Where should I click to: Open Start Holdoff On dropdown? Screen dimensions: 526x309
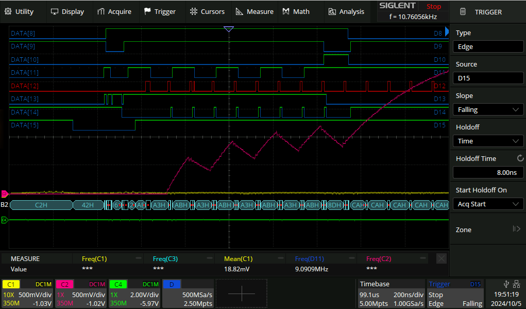[x=487, y=204]
